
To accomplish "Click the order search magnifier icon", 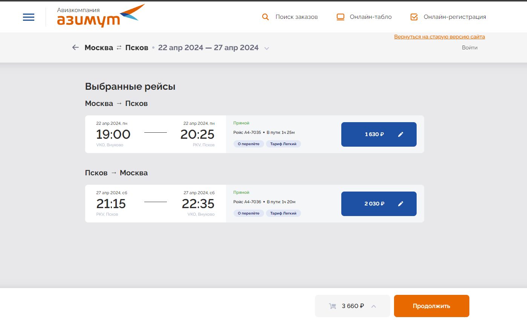I will coord(266,17).
